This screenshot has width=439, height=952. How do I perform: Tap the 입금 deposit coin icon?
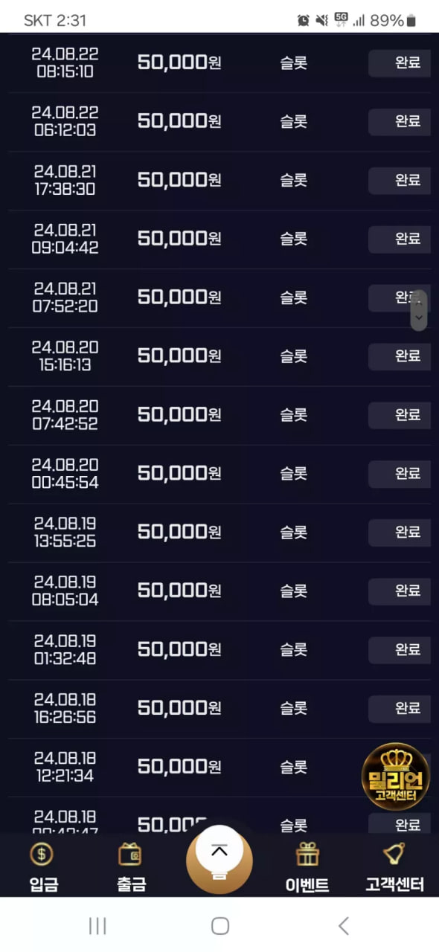tap(42, 854)
